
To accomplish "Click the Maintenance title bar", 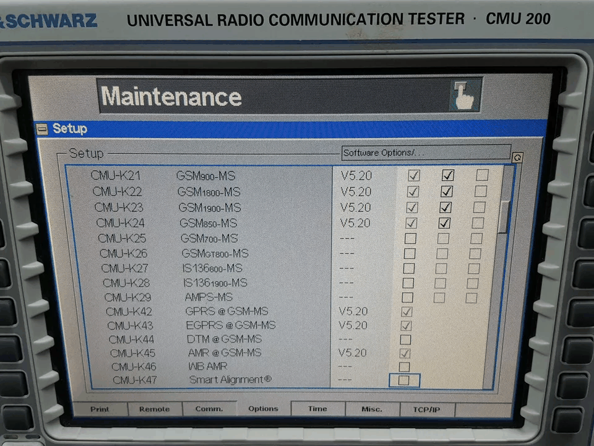I will [x=290, y=95].
